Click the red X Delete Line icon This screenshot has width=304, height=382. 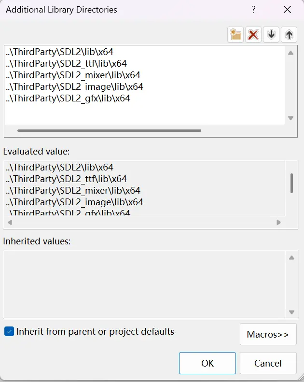point(253,34)
